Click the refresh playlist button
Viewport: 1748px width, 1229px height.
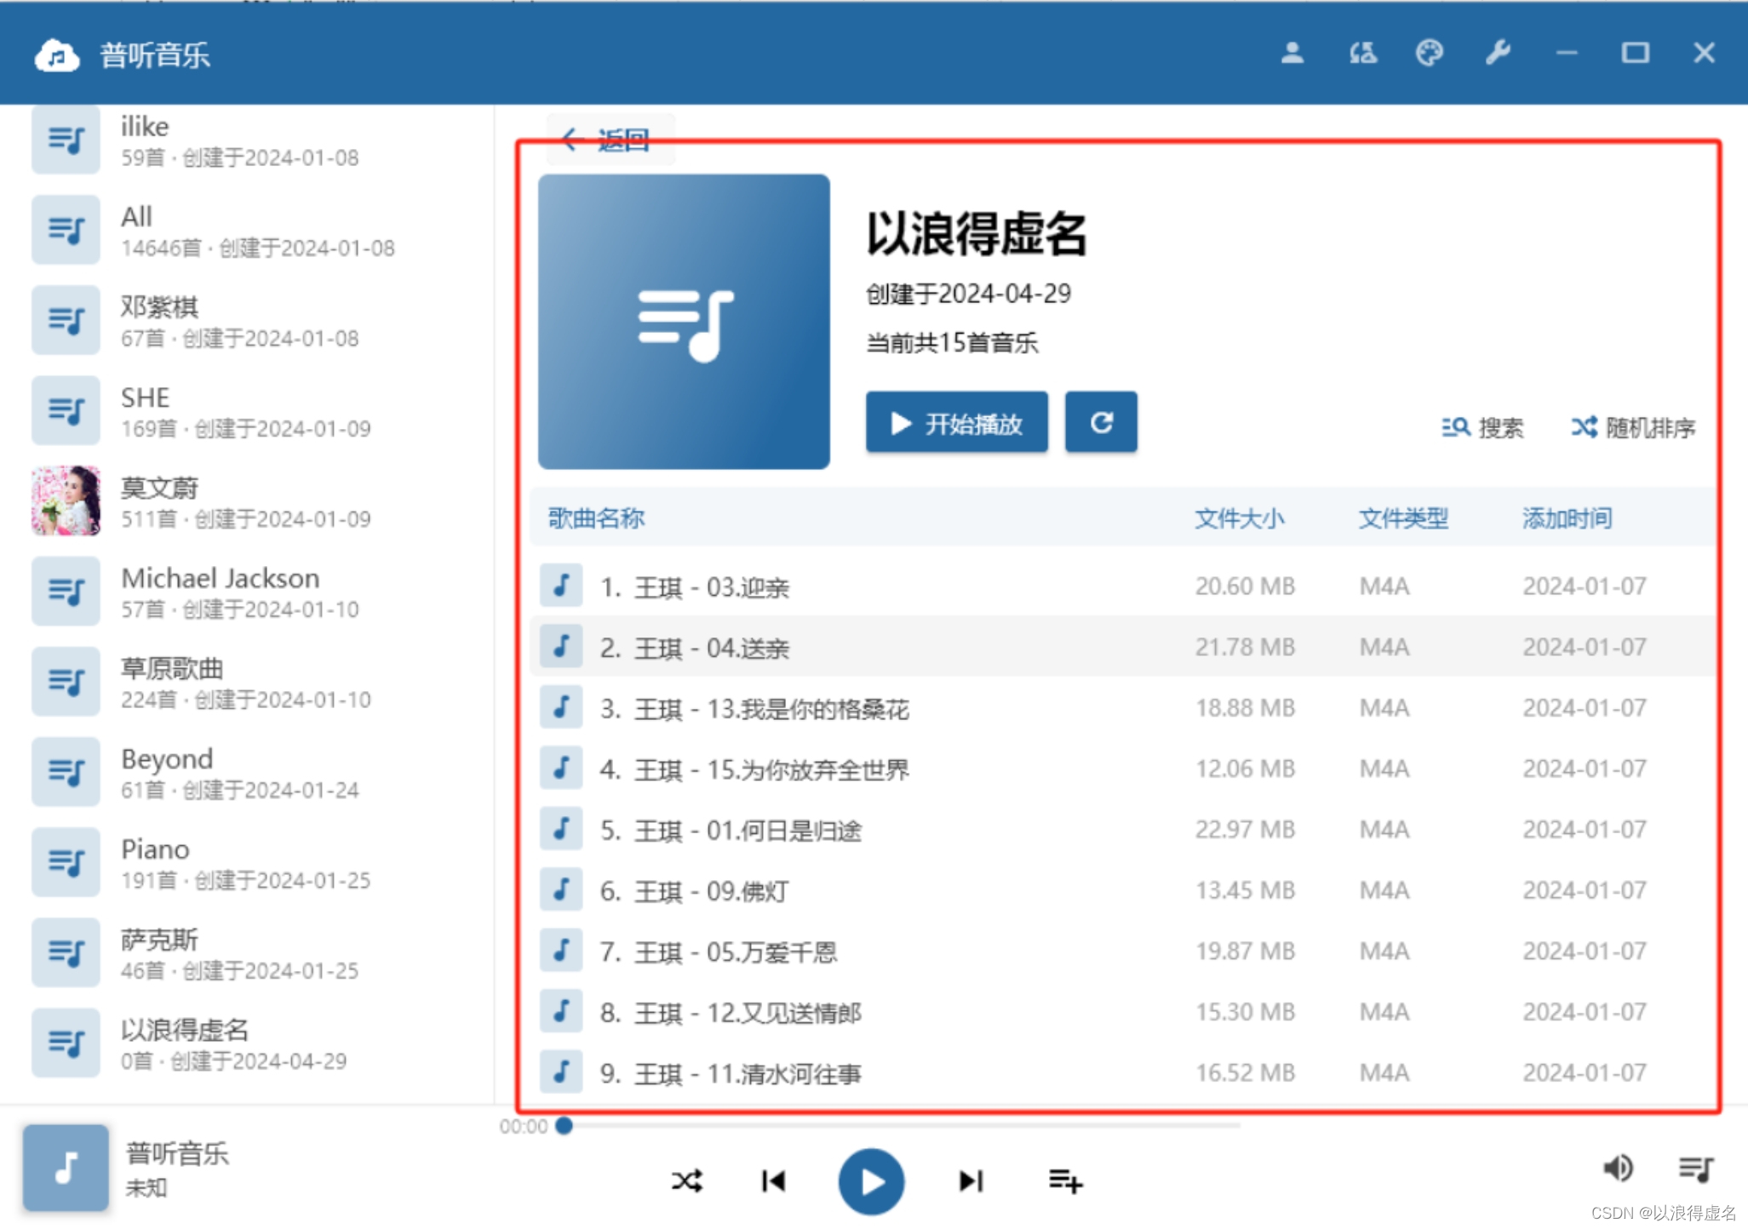pos(1101,423)
